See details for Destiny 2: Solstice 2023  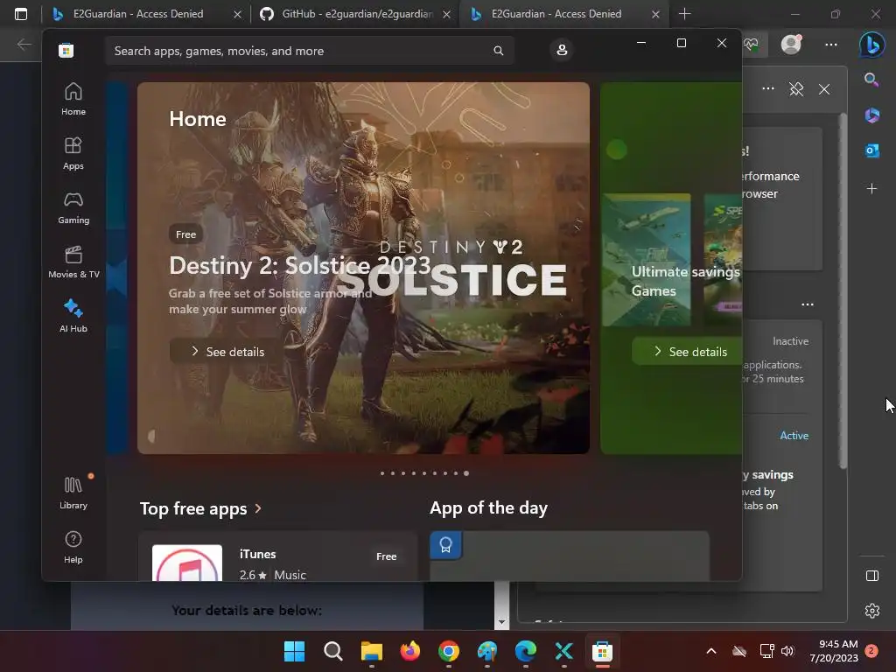(x=227, y=352)
